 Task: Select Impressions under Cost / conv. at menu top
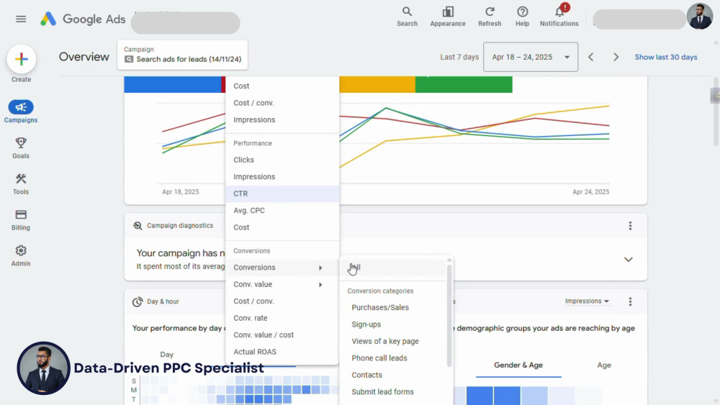282,119
